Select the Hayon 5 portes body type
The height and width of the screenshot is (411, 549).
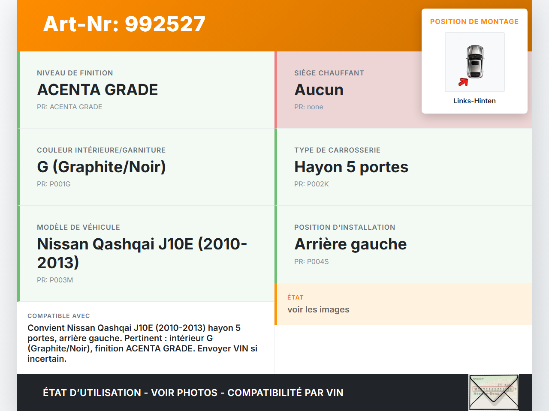(x=351, y=167)
